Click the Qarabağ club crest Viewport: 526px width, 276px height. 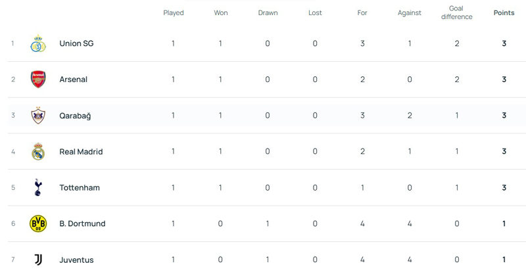38,116
